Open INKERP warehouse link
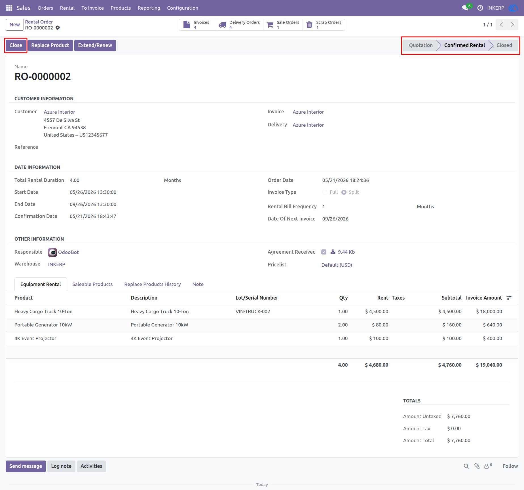Viewport: 524px width, 490px height. click(x=57, y=264)
